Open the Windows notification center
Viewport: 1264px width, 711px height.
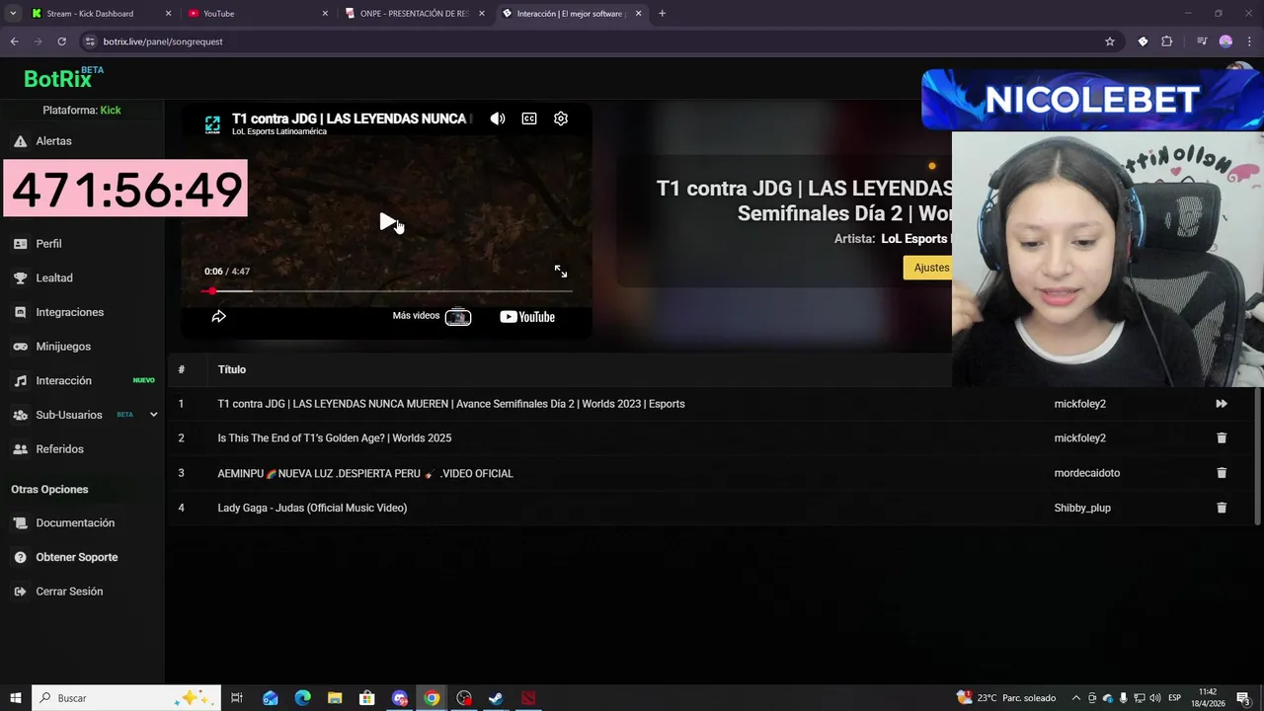[1243, 698]
